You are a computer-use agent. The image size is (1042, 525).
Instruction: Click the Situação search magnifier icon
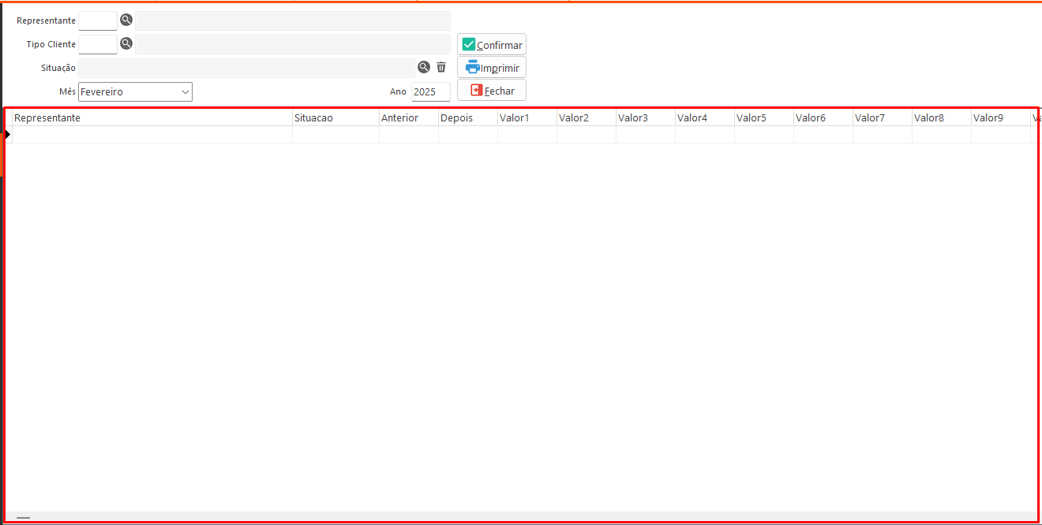pyautogui.click(x=424, y=68)
